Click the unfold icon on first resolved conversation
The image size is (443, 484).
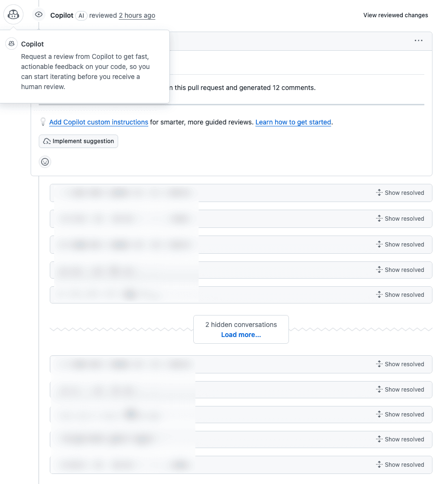[379, 193]
